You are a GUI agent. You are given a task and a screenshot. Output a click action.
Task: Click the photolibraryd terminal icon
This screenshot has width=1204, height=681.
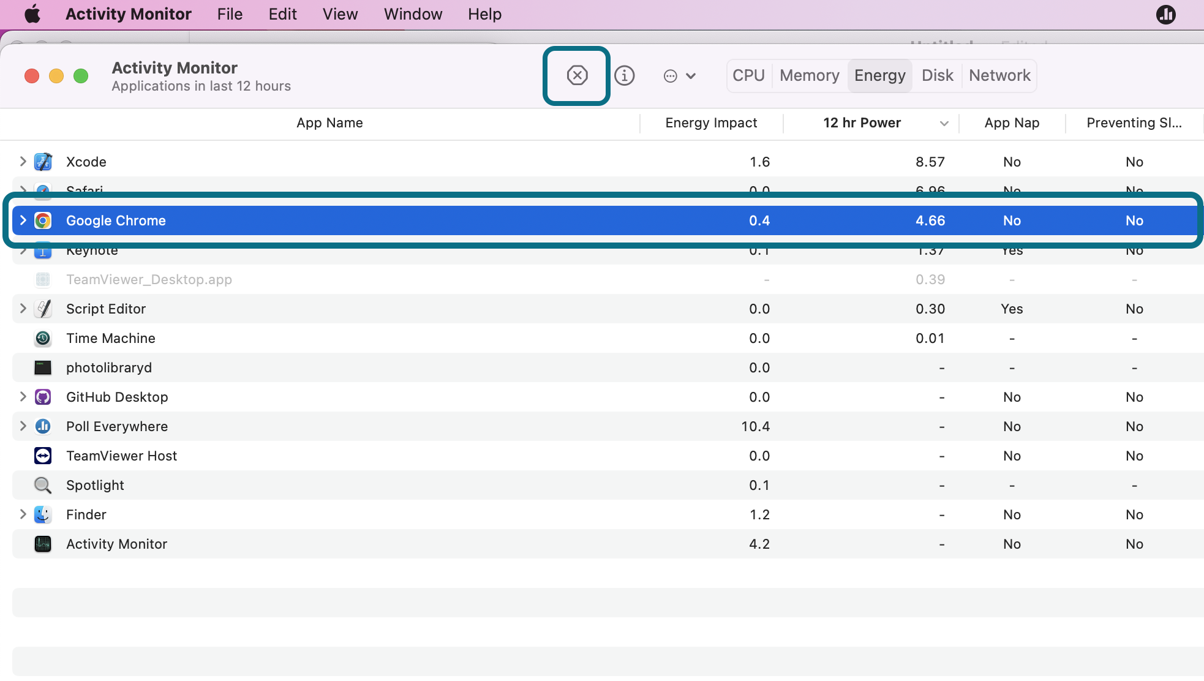tap(43, 367)
